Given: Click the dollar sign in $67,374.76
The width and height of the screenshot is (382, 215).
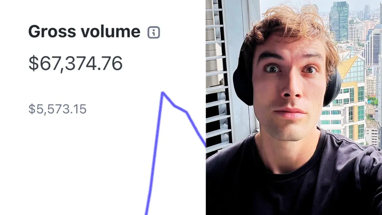Looking at the screenshot, I should (33, 63).
